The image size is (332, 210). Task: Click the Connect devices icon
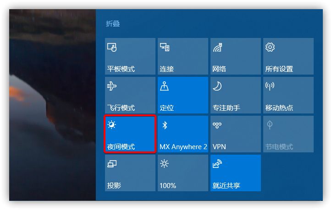pos(165,47)
